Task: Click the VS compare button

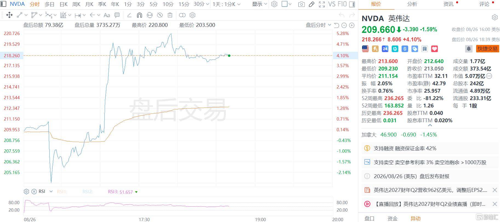Action: pos(332,4)
